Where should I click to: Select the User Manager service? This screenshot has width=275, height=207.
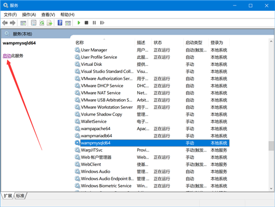coord(152,50)
